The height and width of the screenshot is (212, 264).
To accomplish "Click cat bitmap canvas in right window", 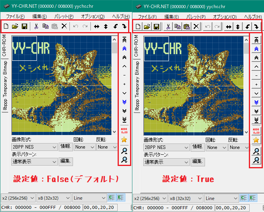I will click(193, 86).
